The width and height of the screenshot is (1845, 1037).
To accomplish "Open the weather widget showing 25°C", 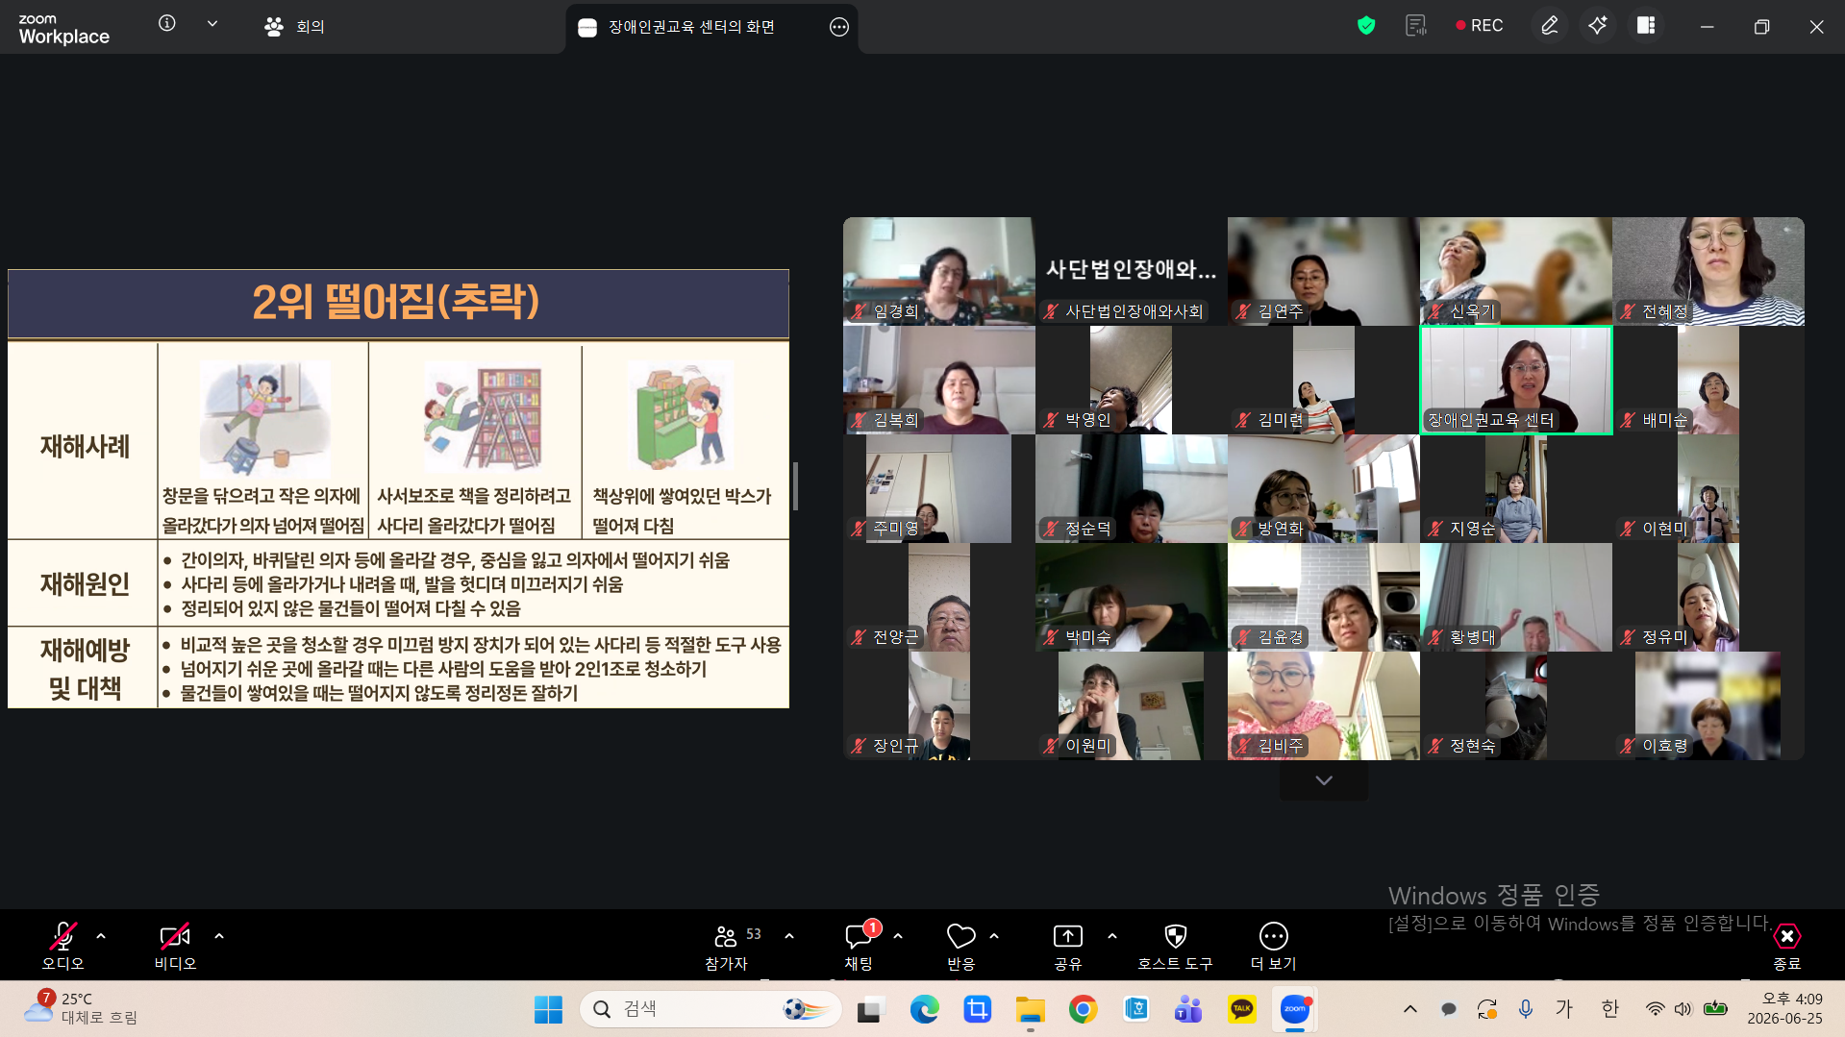I will (x=81, y=1008).
